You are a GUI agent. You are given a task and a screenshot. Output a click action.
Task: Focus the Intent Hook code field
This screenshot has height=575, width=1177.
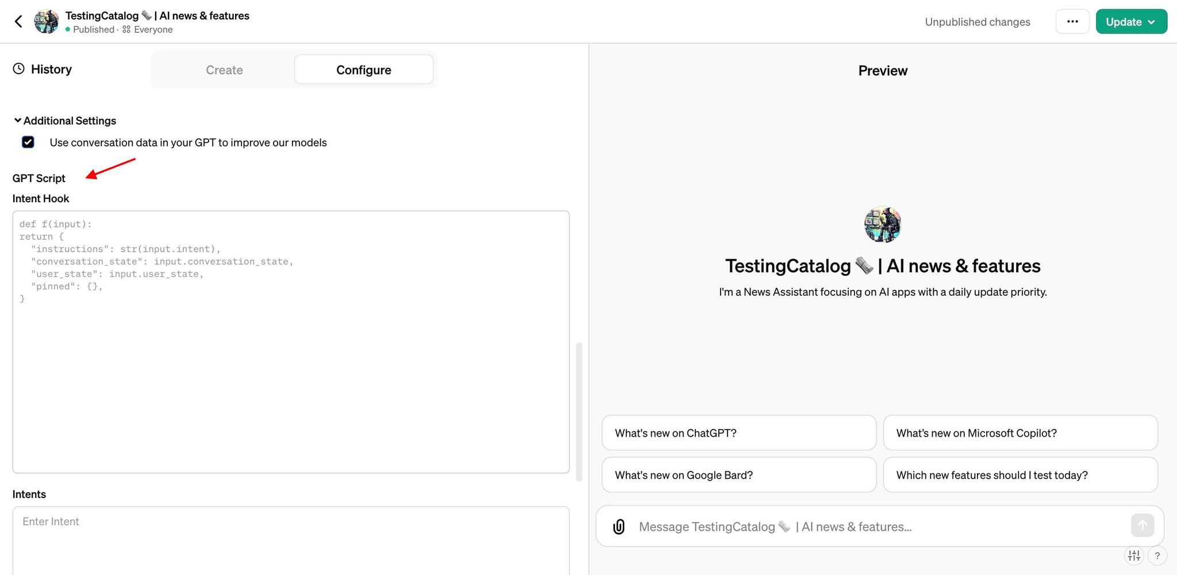(x=291, y=342)
